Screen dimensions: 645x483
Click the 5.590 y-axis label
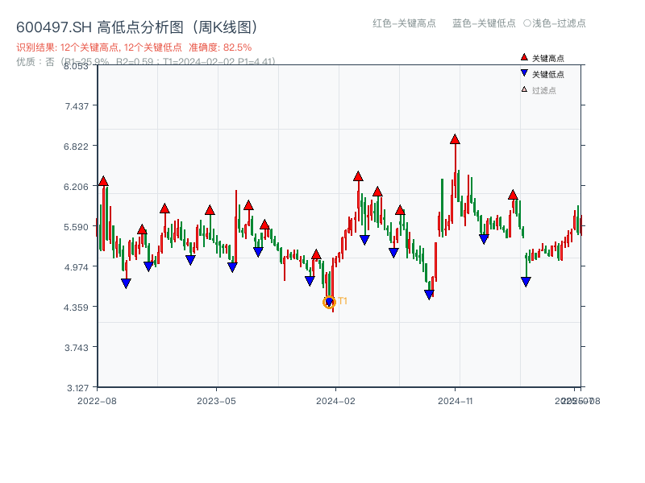(x=76, y=227)
